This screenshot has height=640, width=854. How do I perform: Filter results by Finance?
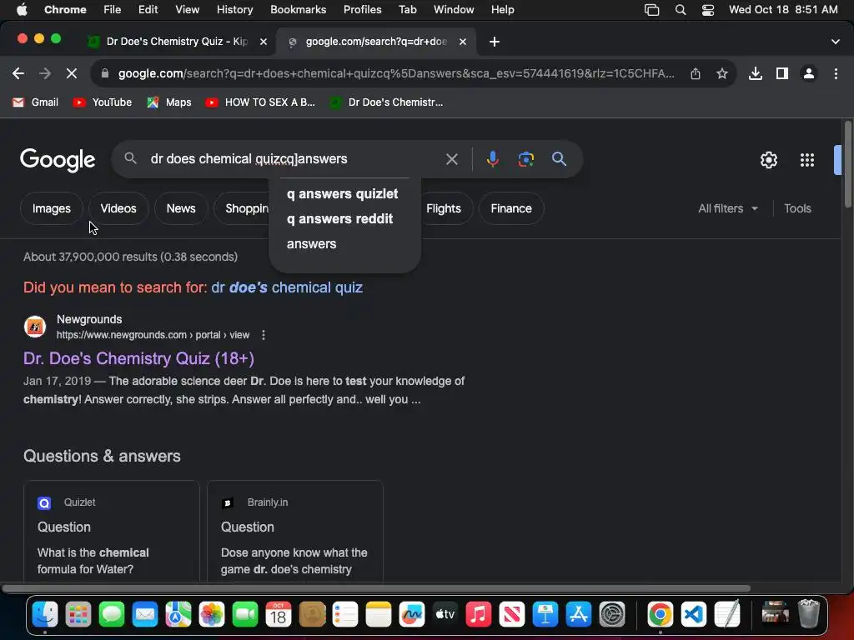click(511, 208)
